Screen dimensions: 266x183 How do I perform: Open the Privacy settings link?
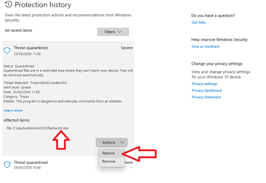point(204,84)
